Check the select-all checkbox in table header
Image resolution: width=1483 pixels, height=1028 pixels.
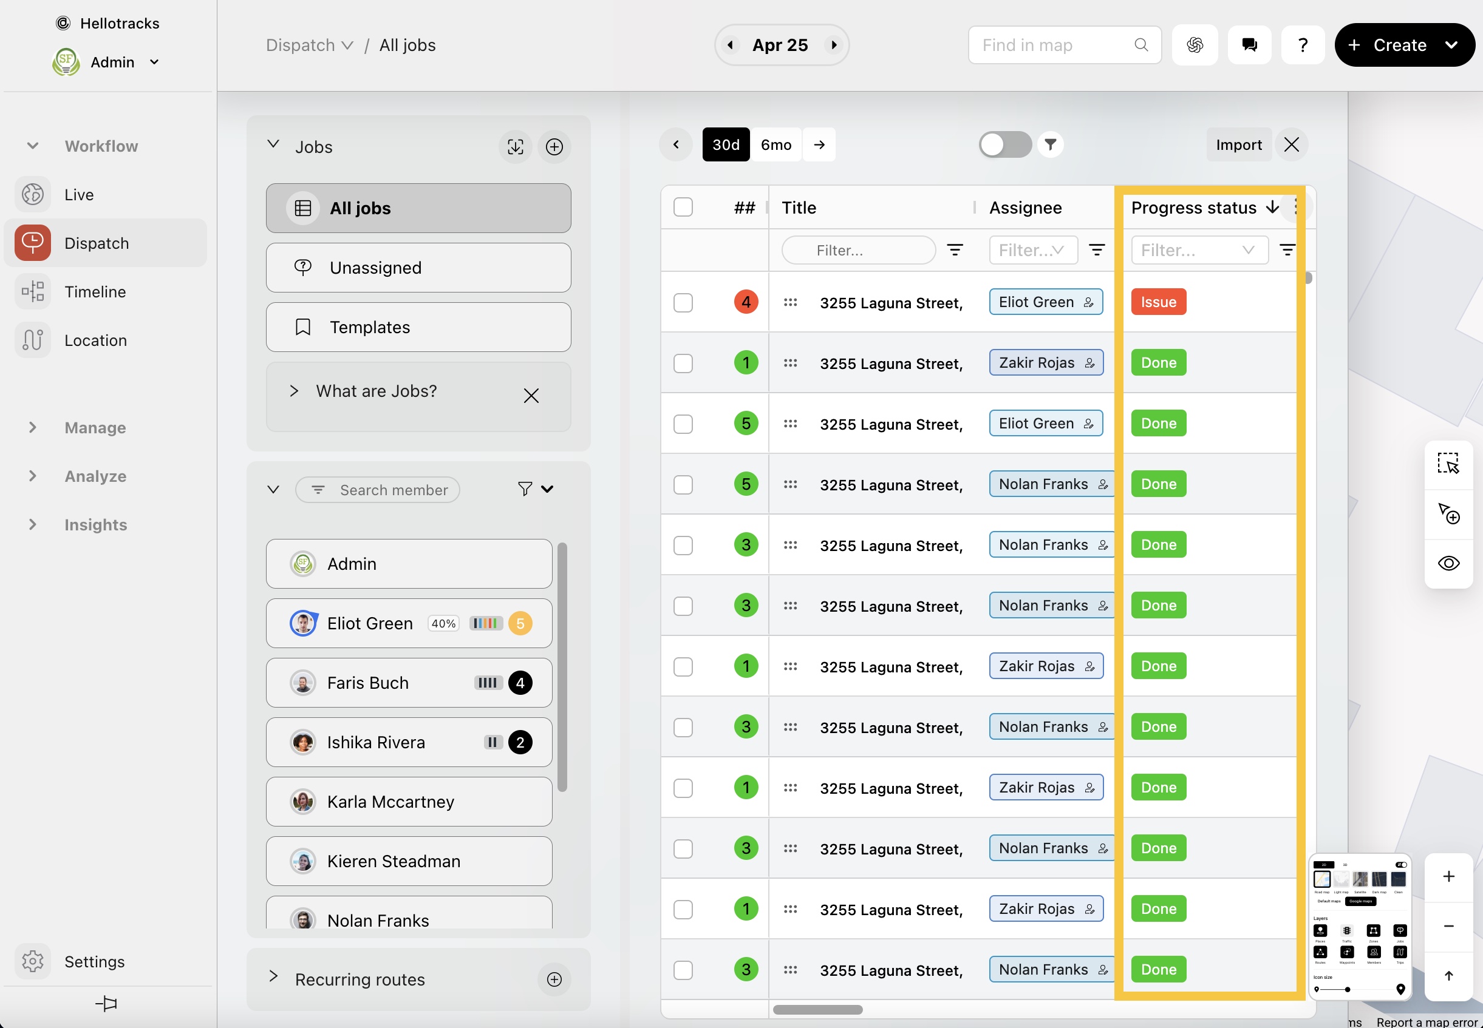click(x=683, y=208)
